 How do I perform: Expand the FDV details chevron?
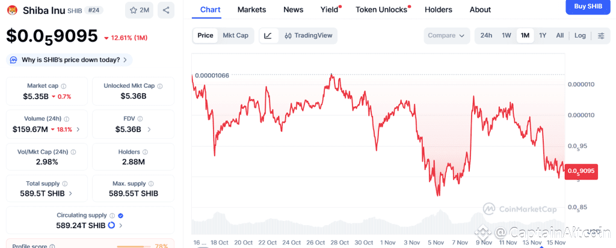pos(149,129)
